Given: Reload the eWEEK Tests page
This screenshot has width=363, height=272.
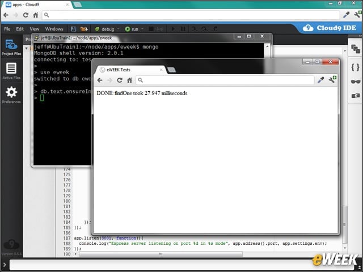Looking at the screenshot, I should tap(120, 80).
